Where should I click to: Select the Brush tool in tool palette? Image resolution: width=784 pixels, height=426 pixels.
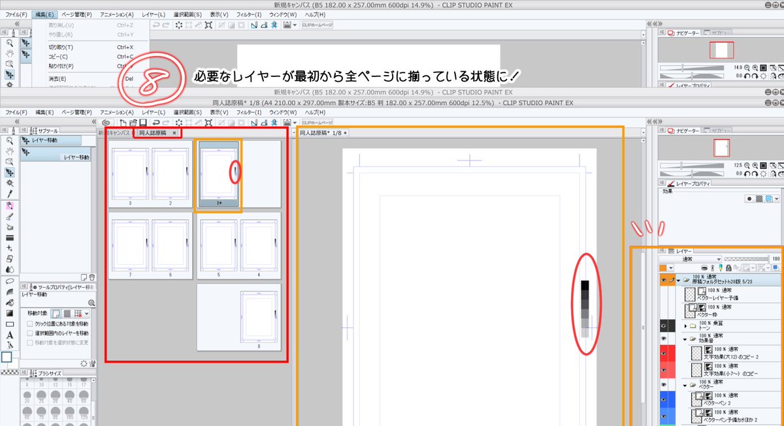tap(10, 216)
